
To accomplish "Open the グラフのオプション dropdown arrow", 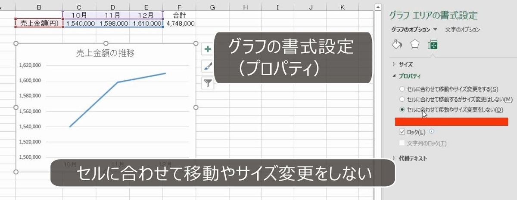I will pyautogui.click(x=435, y=30).
